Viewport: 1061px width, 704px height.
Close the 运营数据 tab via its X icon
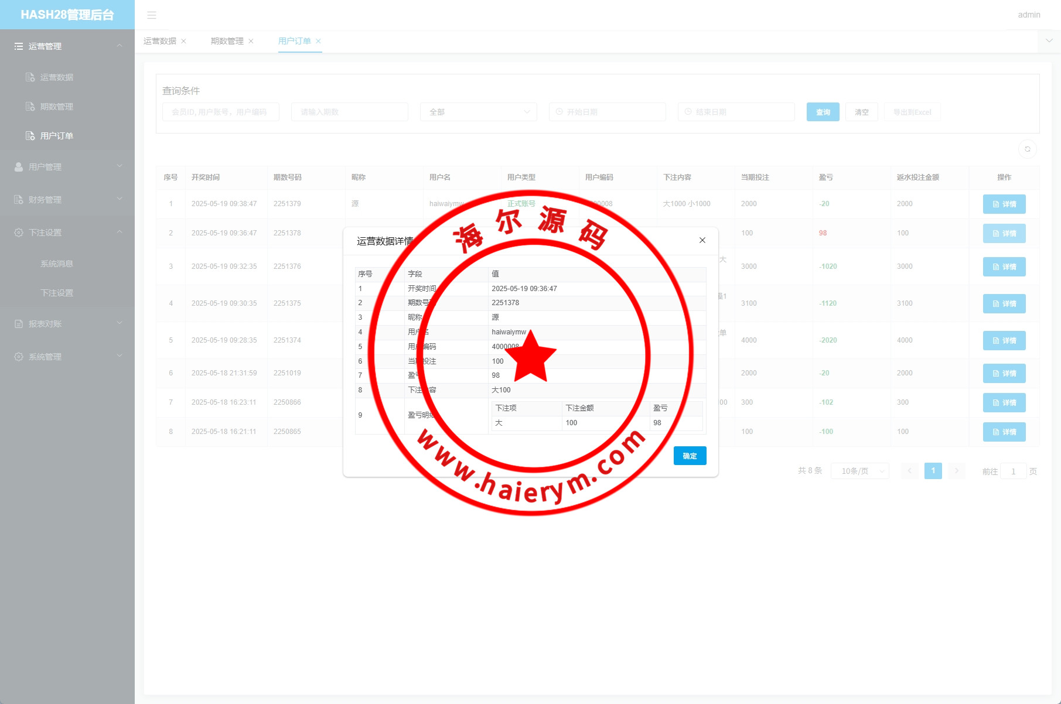pyautogui.click(x=184, y=41)
